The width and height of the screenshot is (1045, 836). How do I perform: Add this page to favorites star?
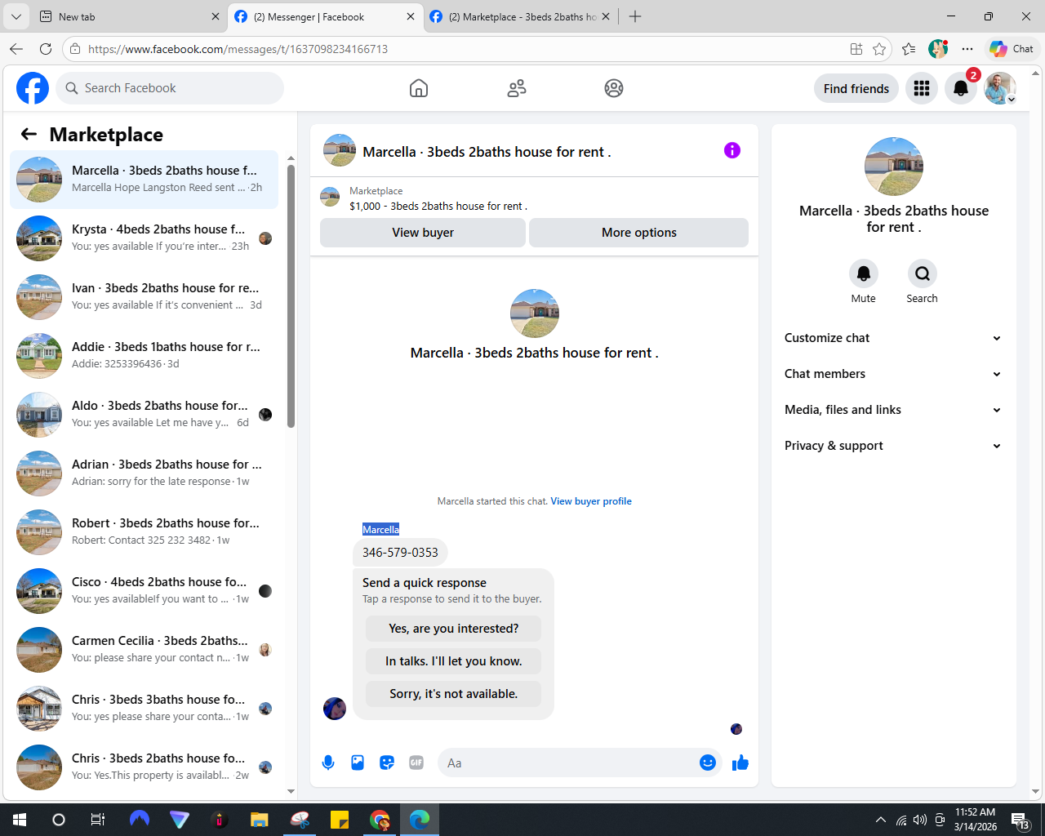click(x=879, y=49)
